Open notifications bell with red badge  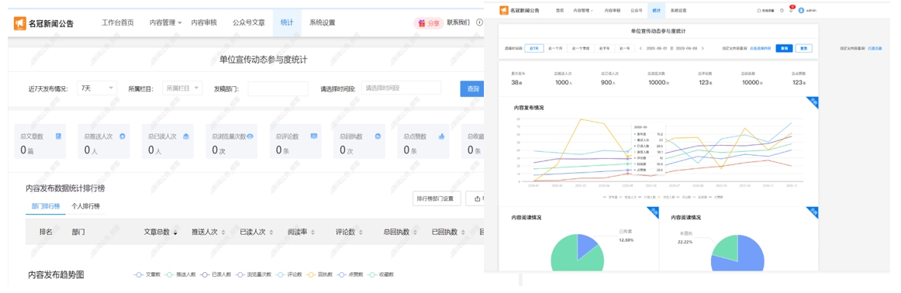click(x=791, y=10)
